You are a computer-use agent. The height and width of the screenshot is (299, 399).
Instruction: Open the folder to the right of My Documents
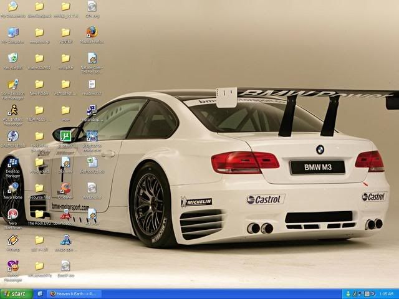(x=39, y=7)
